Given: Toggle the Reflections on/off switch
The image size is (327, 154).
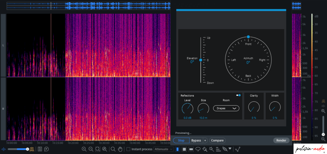Looking at the screenshot, I should tap(239, 95).
